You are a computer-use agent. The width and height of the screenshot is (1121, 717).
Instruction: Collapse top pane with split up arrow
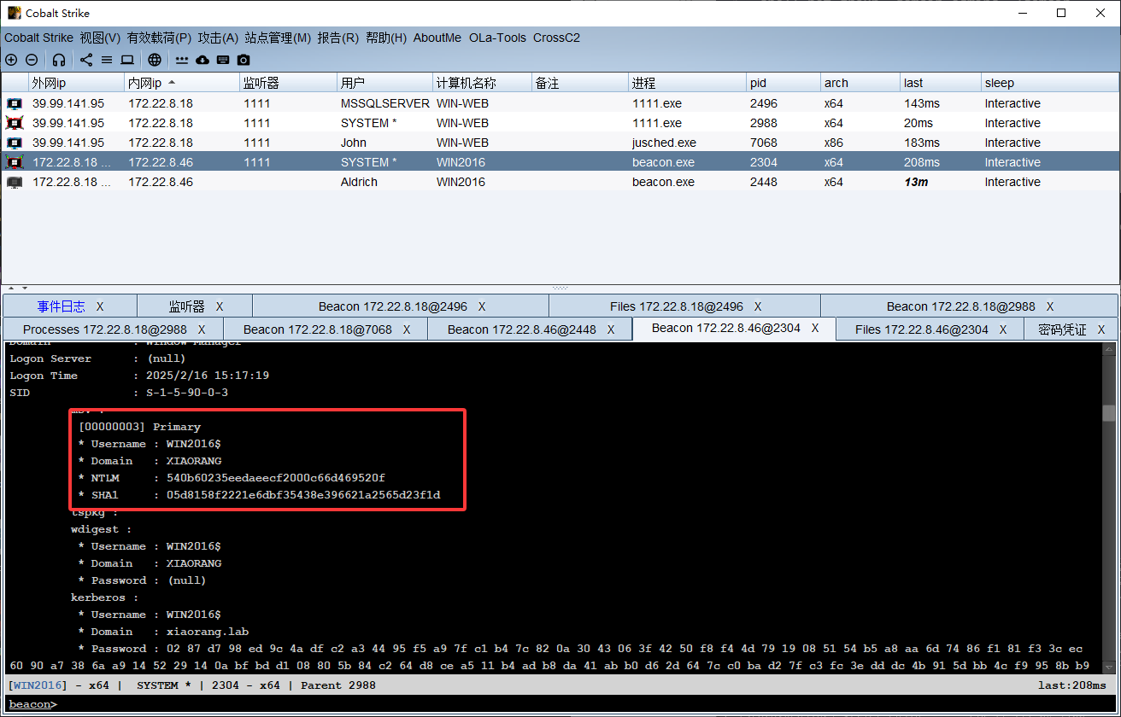11,289
